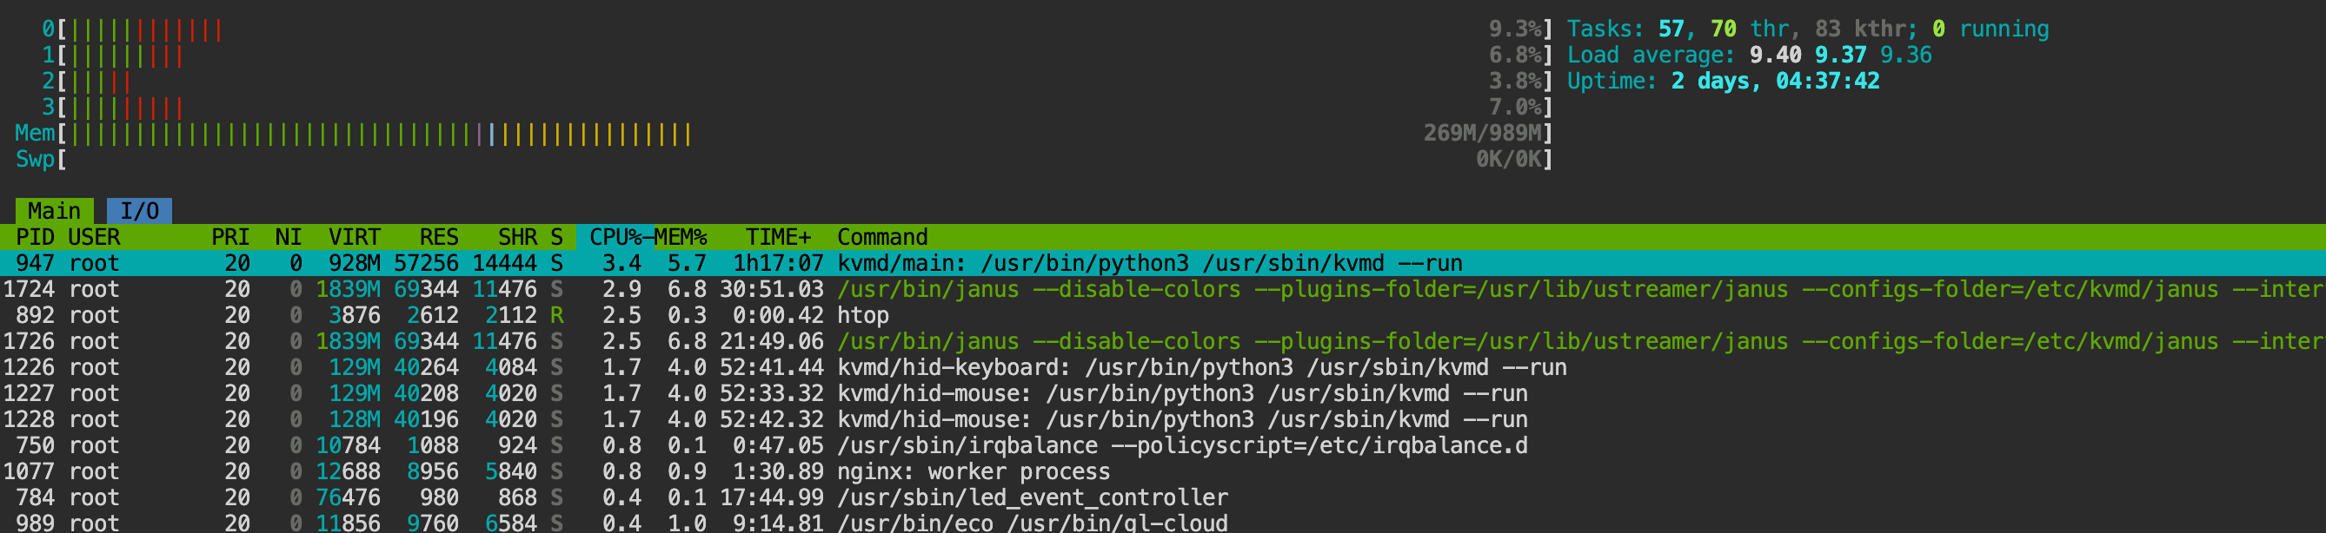Sort by VIRT column header
The height and width of the screenshot is (533, 2326).
pyautogui.click(x=354, y=237)
